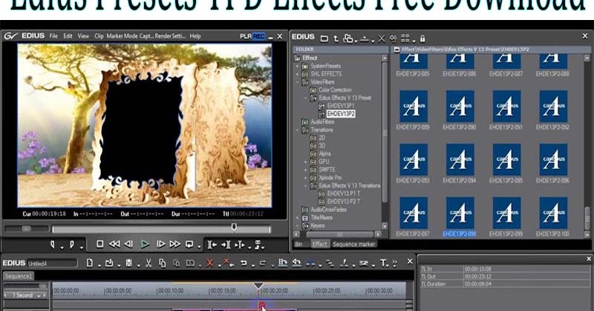Click the red Delete X icon

pyautogui.click(x=209, y=263)
